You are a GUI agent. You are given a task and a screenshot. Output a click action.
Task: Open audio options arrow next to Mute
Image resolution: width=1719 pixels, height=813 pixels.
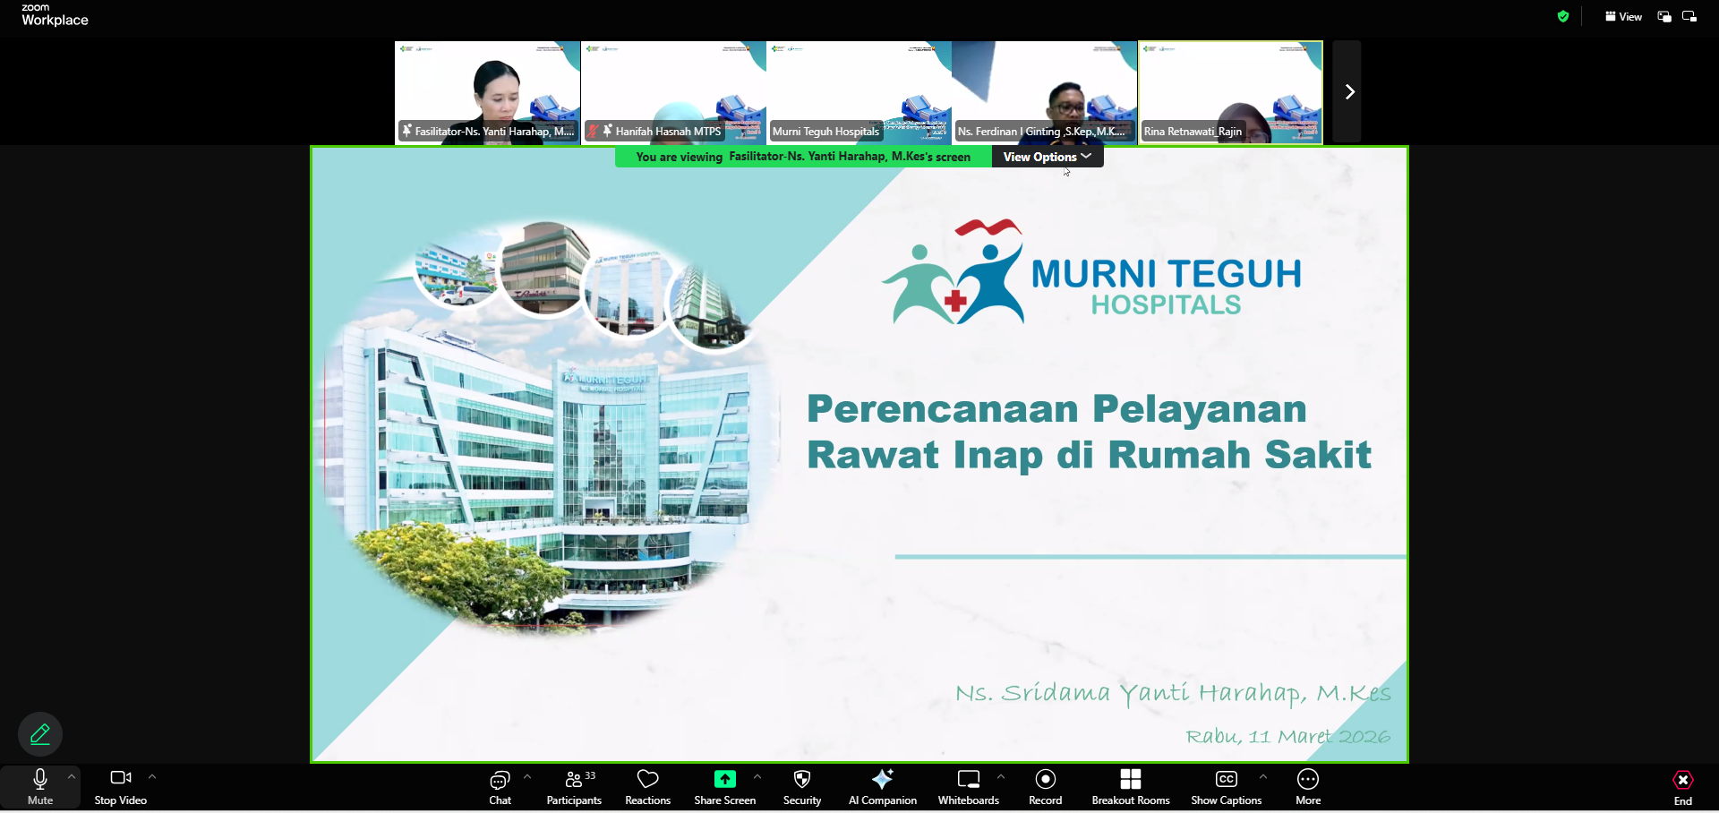72,776
